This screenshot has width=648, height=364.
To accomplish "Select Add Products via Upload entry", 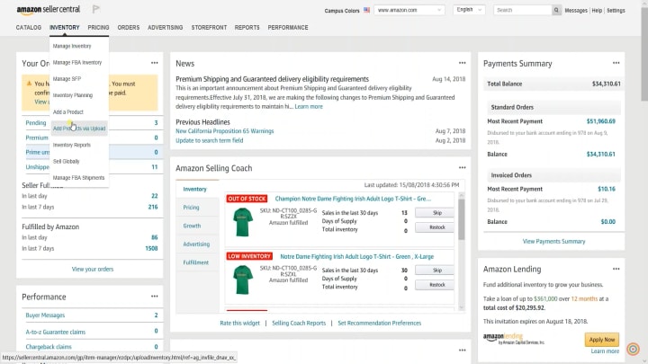I will pyautogui.click(x=79, y=129).
